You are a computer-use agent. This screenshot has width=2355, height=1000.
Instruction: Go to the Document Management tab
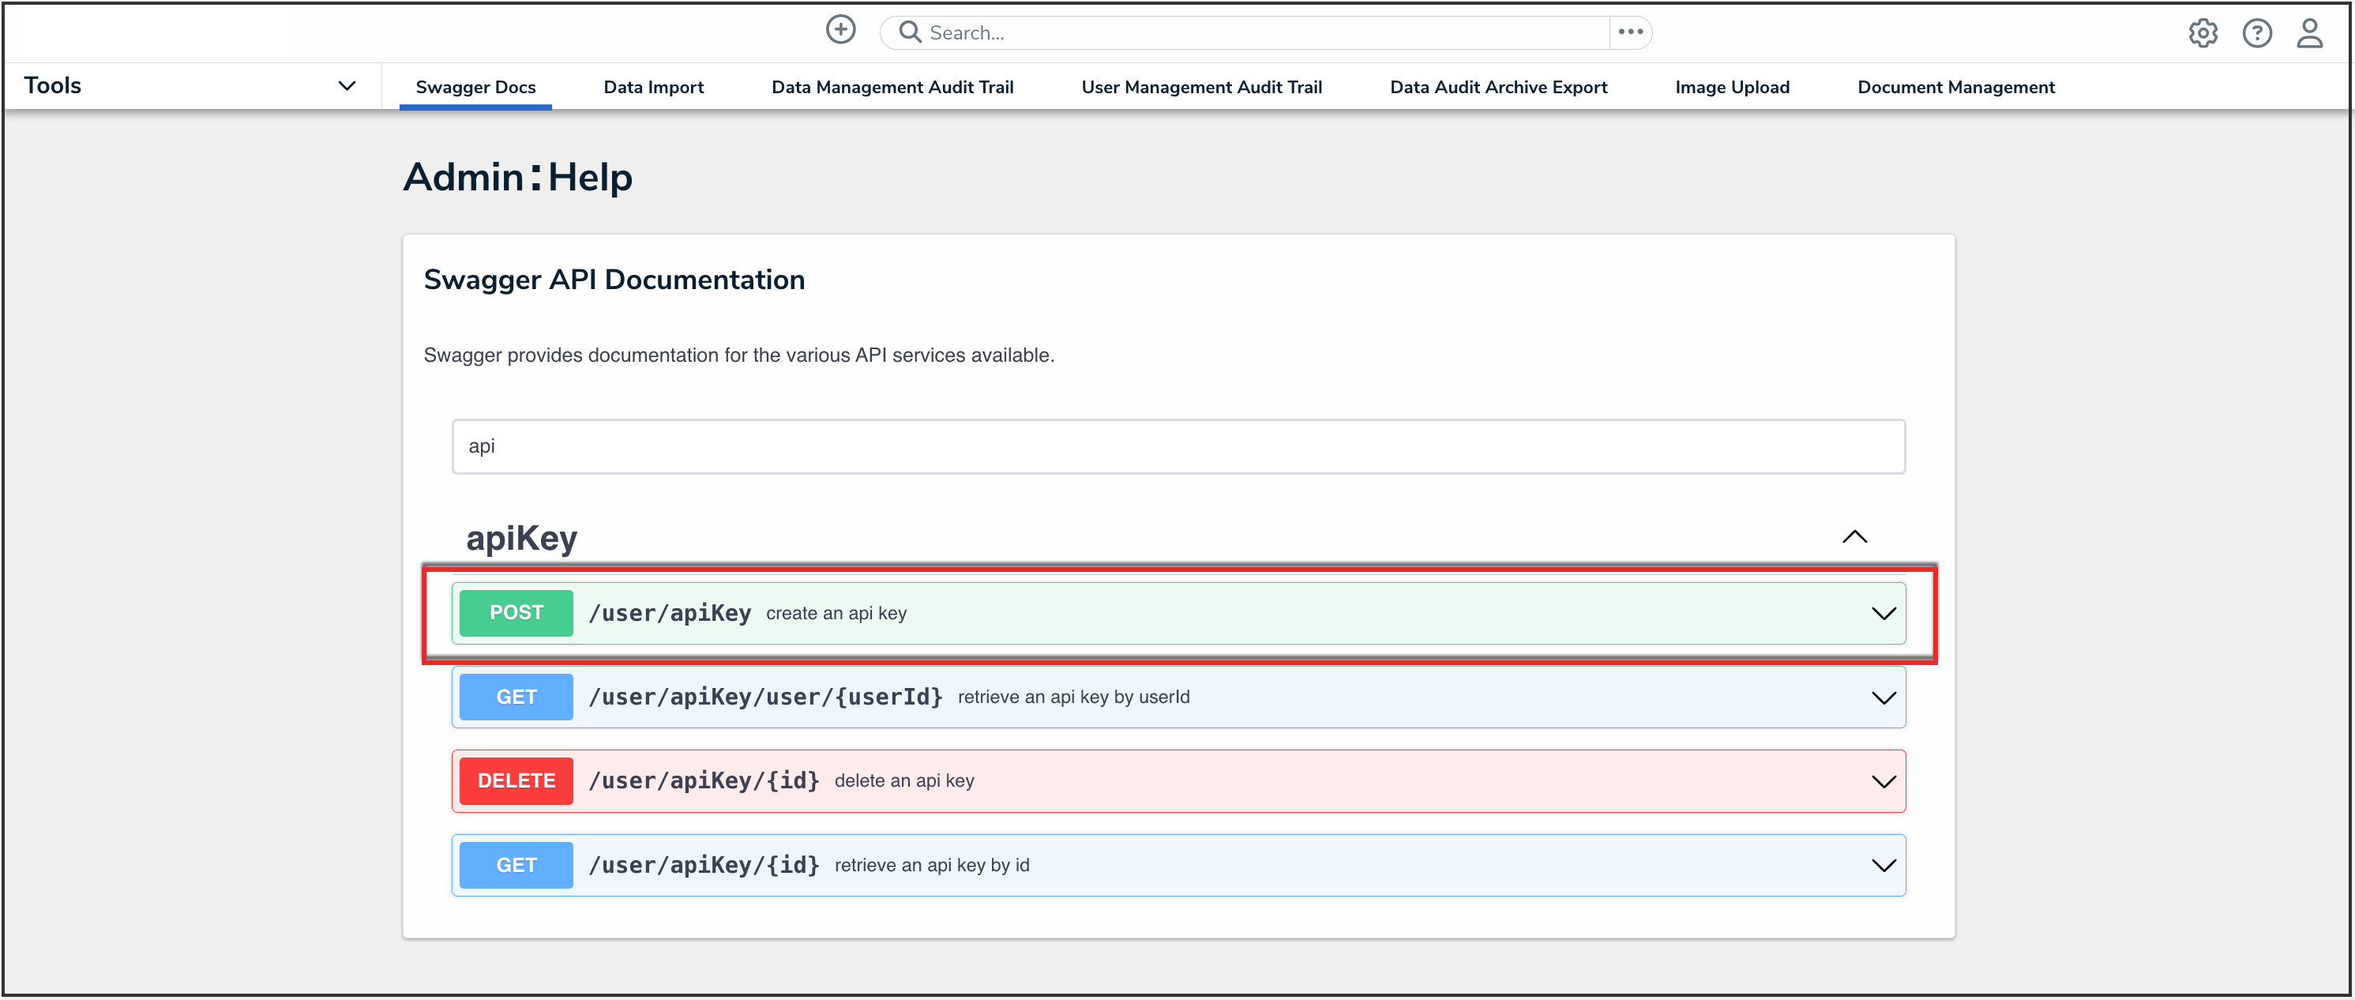tap(1955, 87)
